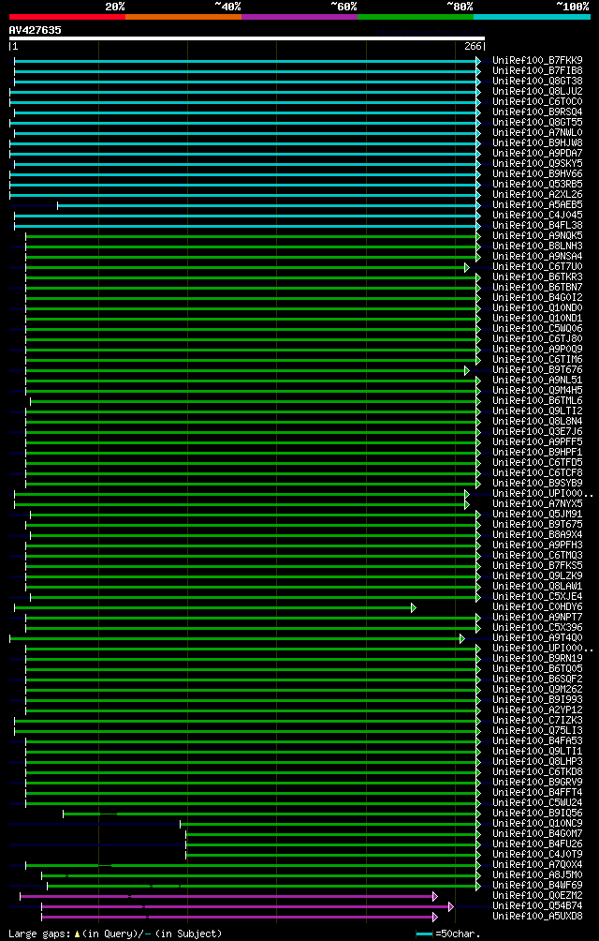The height and width of the screenshot is (941, 599).
Task: Select hit label UniRef100_C6TIM6
Action: coord(537,360)
